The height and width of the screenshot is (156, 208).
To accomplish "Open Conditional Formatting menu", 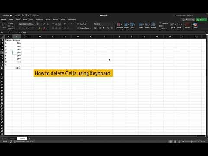I will coord(119,26).
